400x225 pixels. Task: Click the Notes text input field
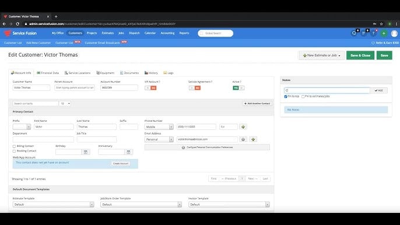(327, 90)
